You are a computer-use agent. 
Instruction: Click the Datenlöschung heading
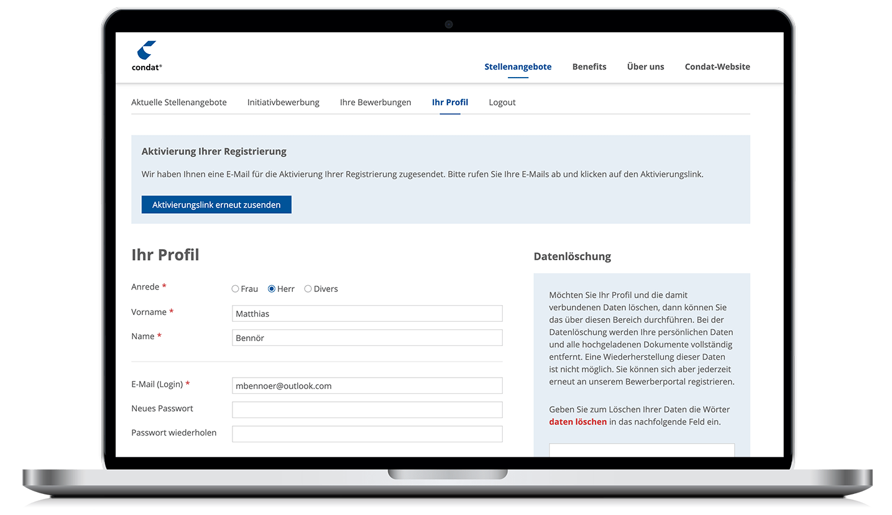572,256
